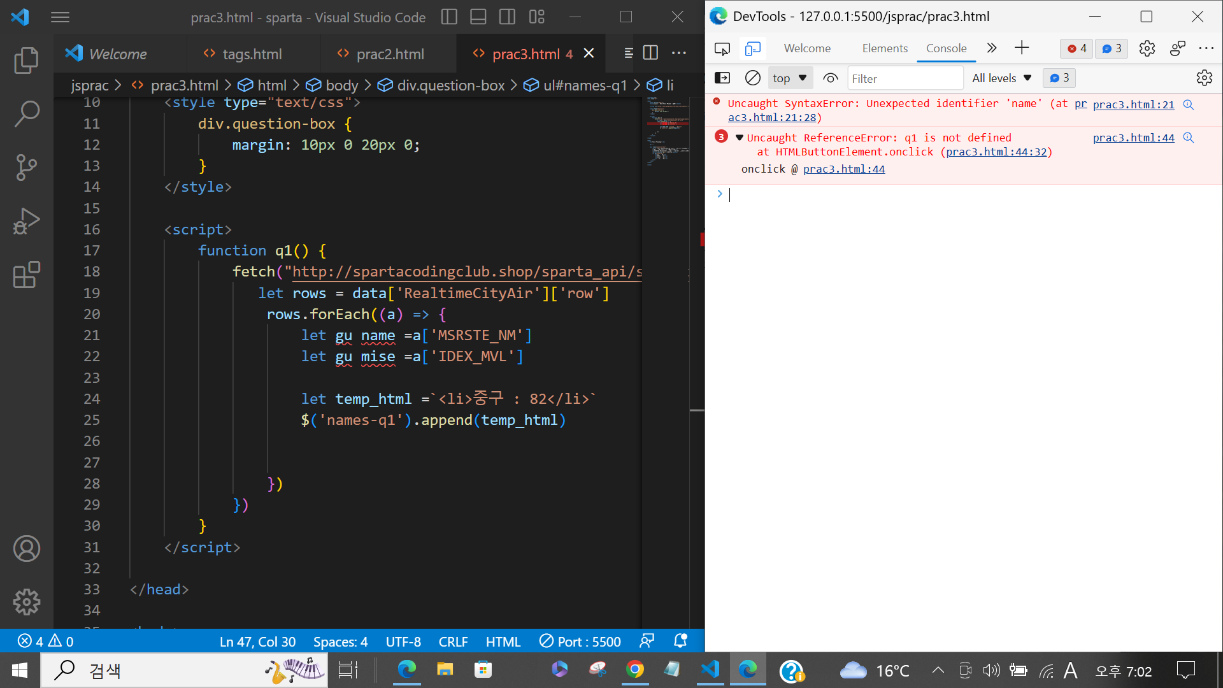1223x688 pixels.
Task: Open the All levels log dropdown
Action: pyautogui.click(x=1001, y=78)
